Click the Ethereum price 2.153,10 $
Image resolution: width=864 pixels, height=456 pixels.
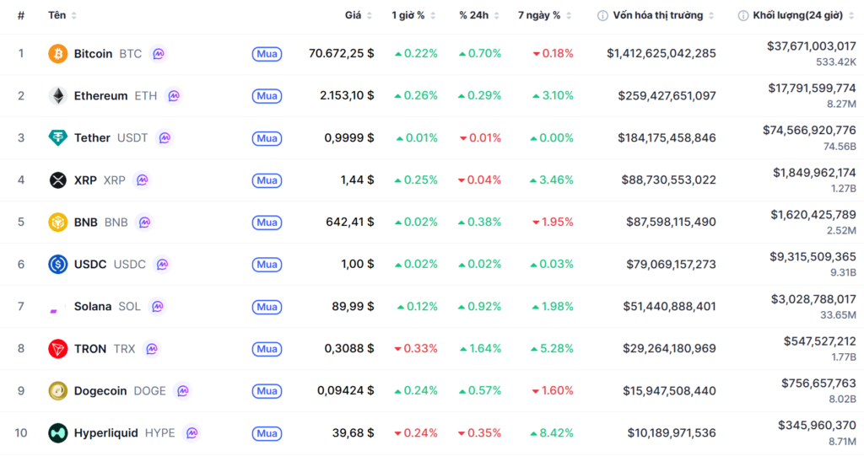point(347,96)
